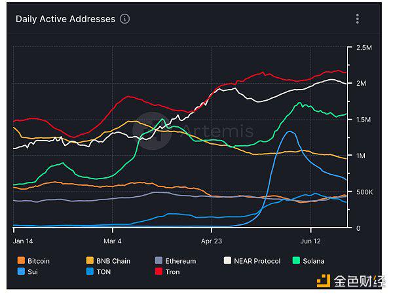
Task: Toggle Ethereum series via gray-blue swatch
Action: point(159,260)
